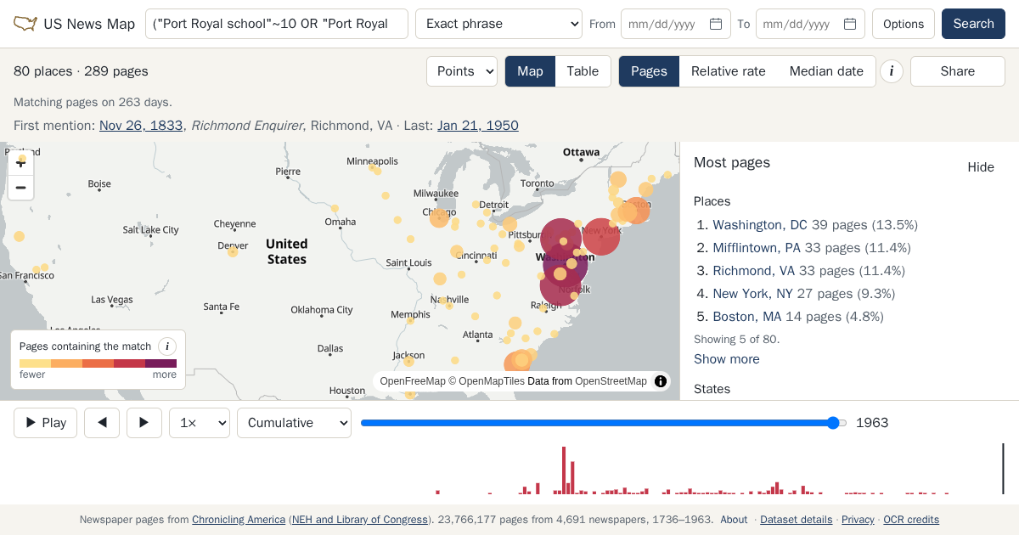This screenshot has width=1019, height=535.
Task: Open Boston, MA place link
Action: 747,317
